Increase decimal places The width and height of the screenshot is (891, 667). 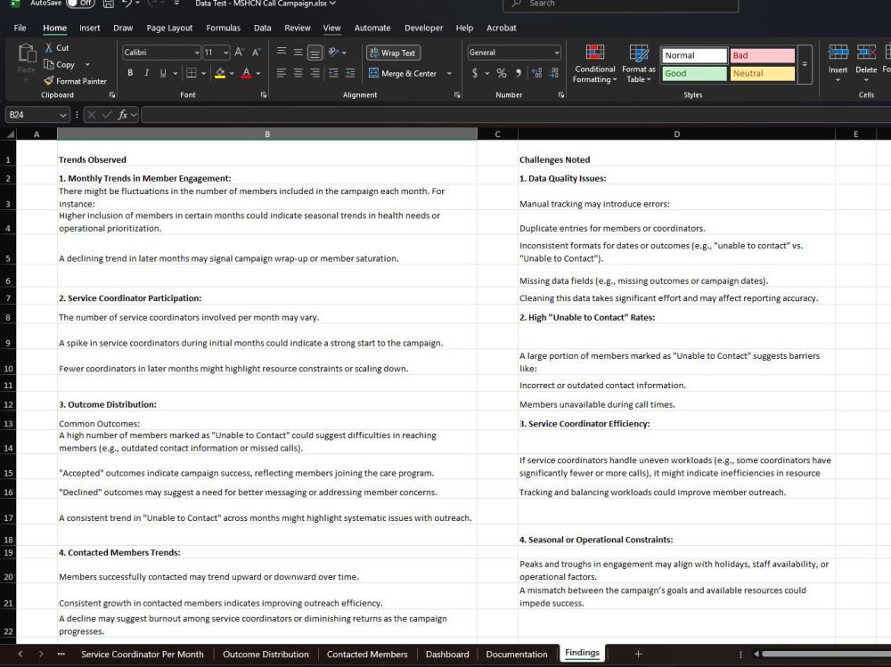click(537, 73)
